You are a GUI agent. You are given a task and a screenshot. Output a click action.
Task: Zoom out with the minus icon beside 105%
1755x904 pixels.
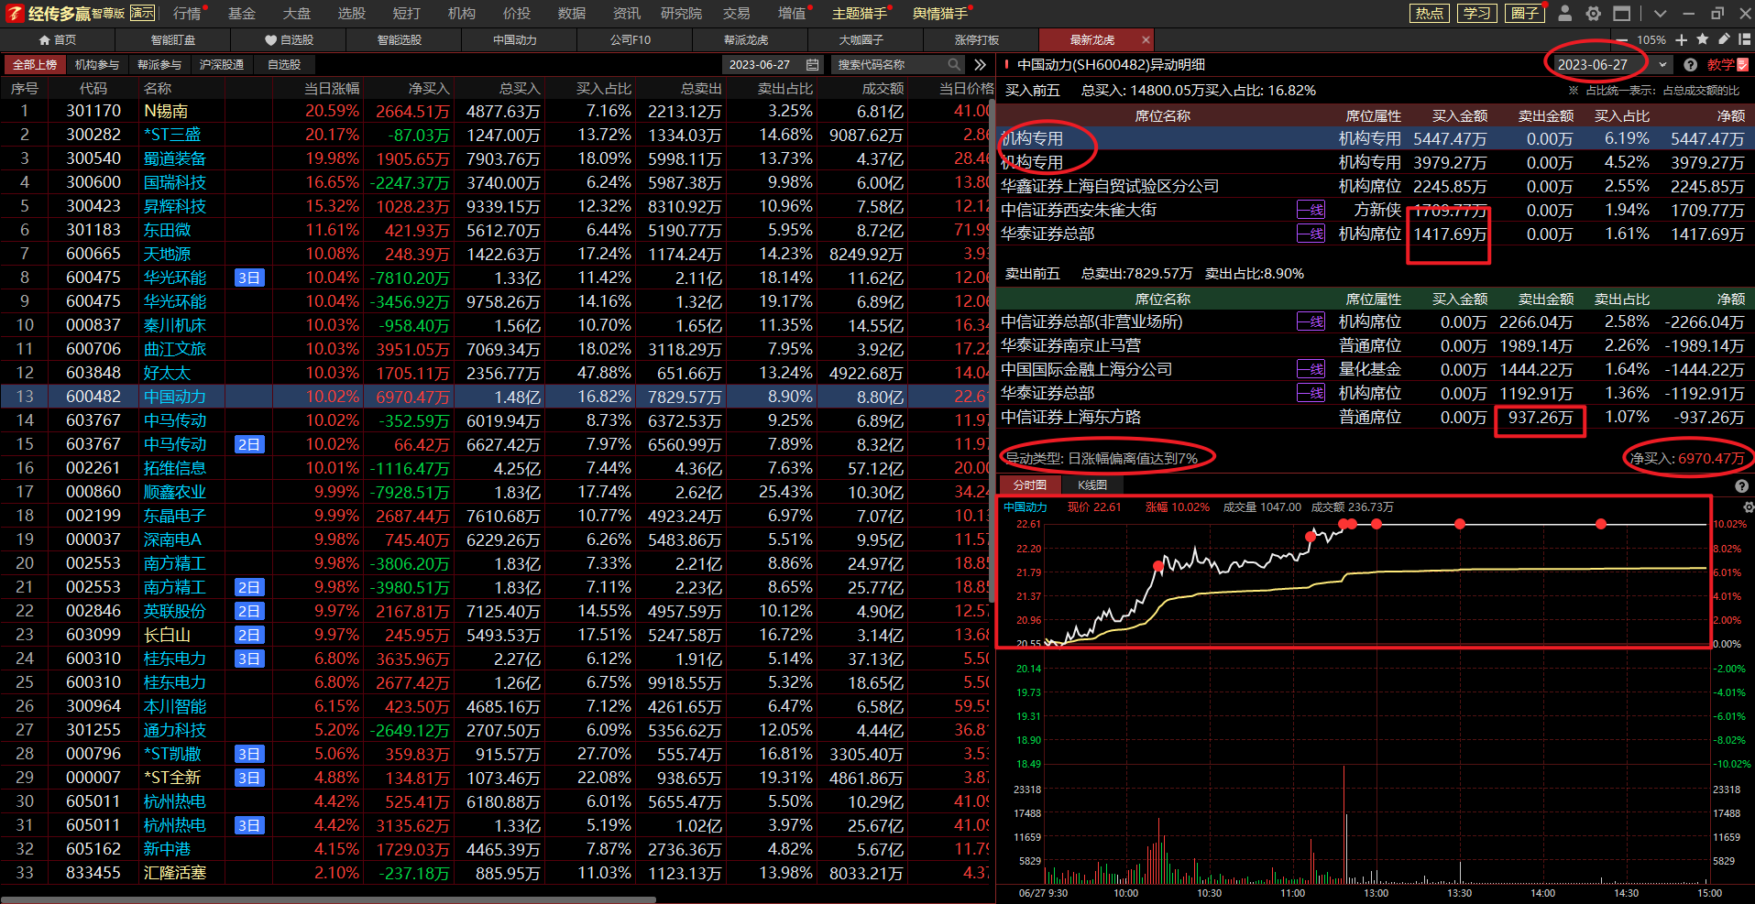click(1623, 40)
